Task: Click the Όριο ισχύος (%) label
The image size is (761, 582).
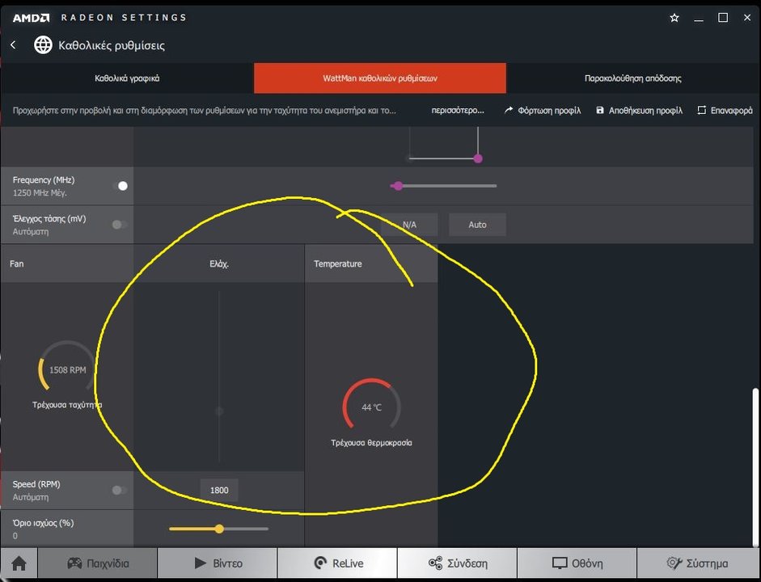Action: [x=43, y=523]
